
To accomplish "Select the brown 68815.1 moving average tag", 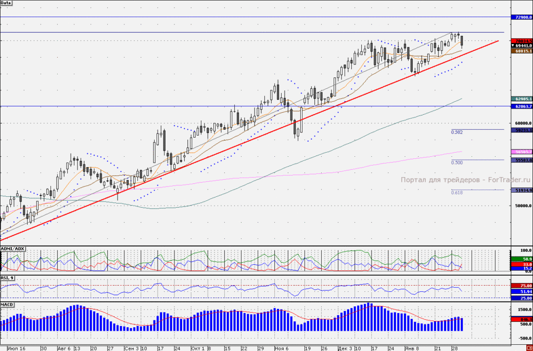I will click(x=522, y=51).
